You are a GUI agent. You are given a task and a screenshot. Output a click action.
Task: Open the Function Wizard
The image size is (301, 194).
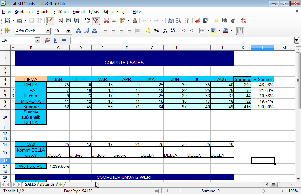47,40
